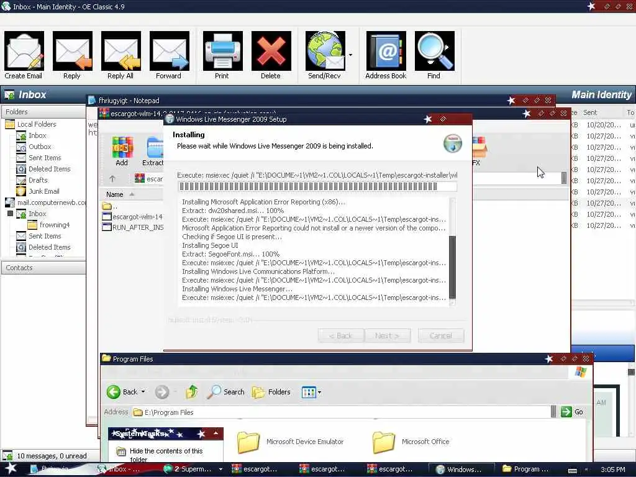The image size is (636, 477).
Task: Collapse the mail.computernewb Inbox tree node
Action: click(x=10, y=214)
